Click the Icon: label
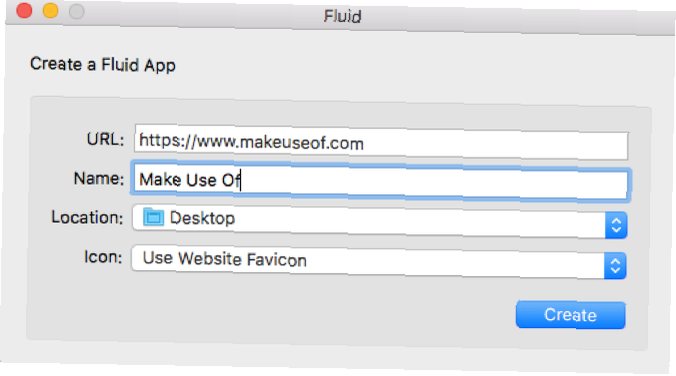The width and height of the screenshot is (676, 376). tap(103, 257)
